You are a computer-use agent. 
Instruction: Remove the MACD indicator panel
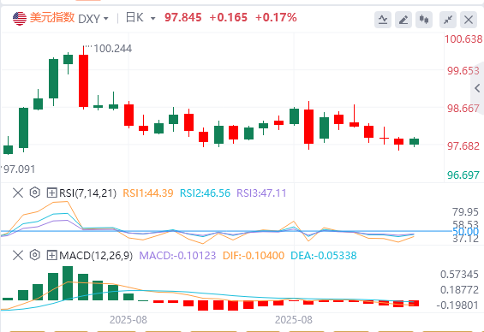point(18,256)
